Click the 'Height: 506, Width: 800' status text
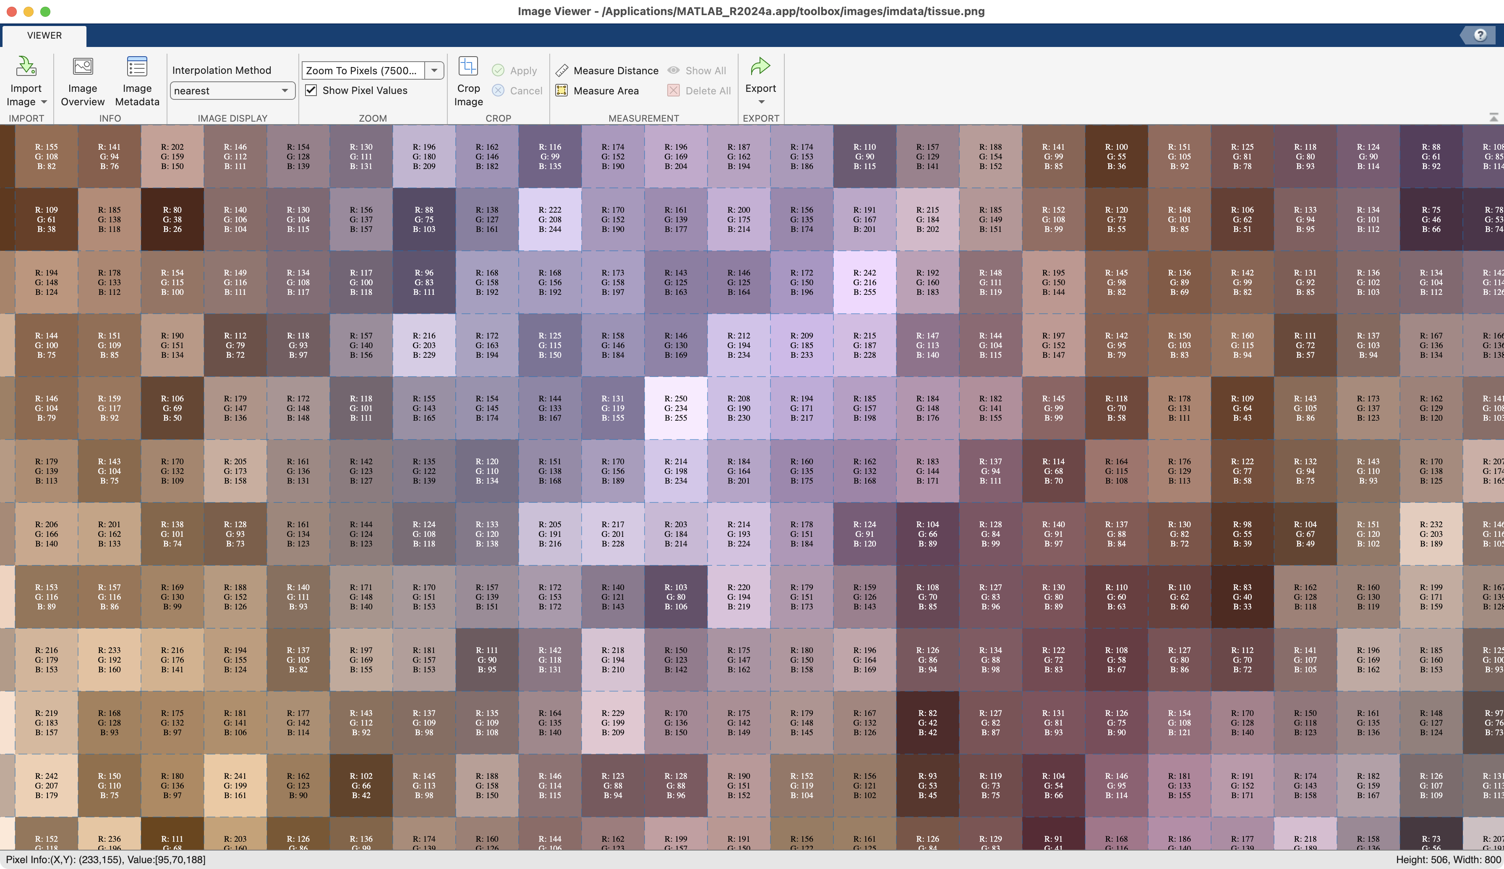The width and height of the screenshot is (1504, 869). (1448, 859)
